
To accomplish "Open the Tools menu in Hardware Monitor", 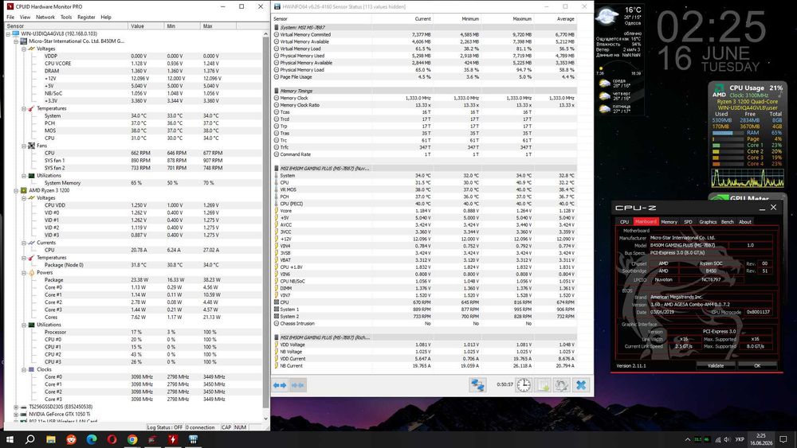I will (x=66, y=18).
